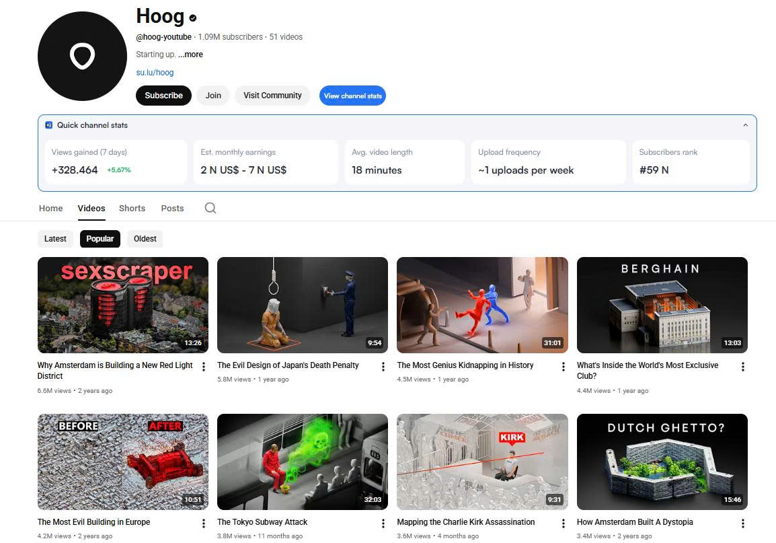
Task: Select the Popular sort filter
Action: [x=100, y=239]
